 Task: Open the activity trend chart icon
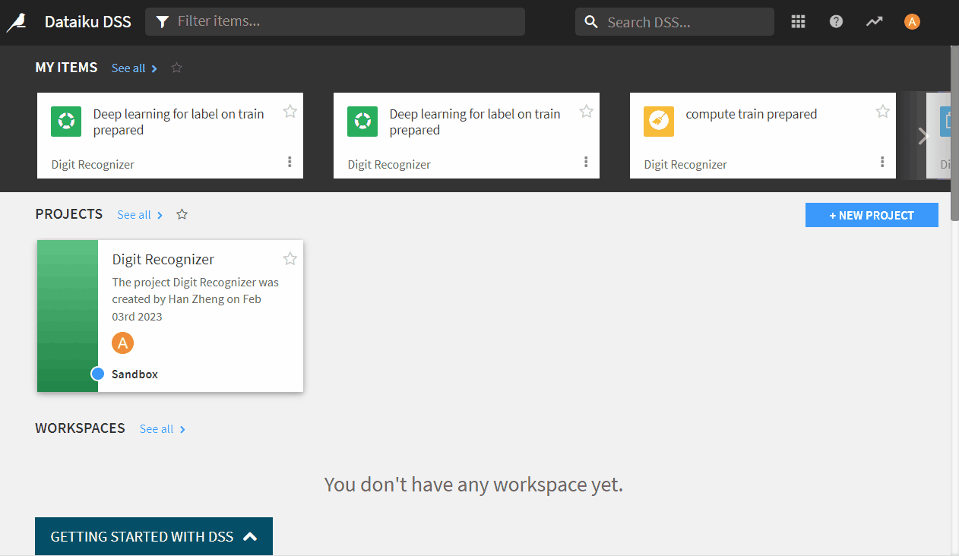point(874,22)
